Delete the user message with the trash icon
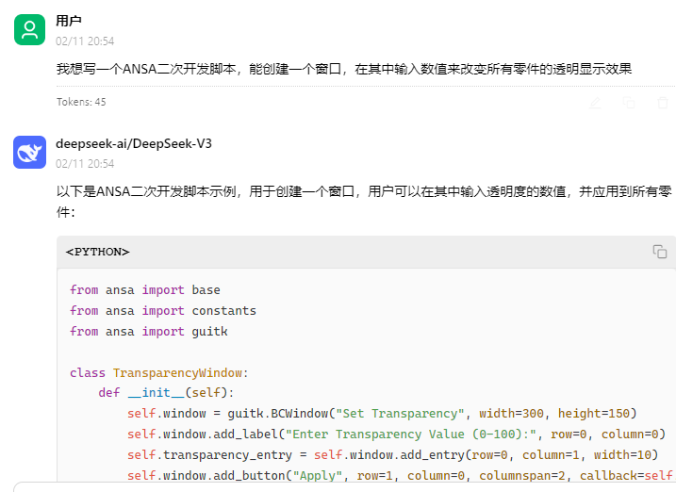 click(x=663, y=103)
